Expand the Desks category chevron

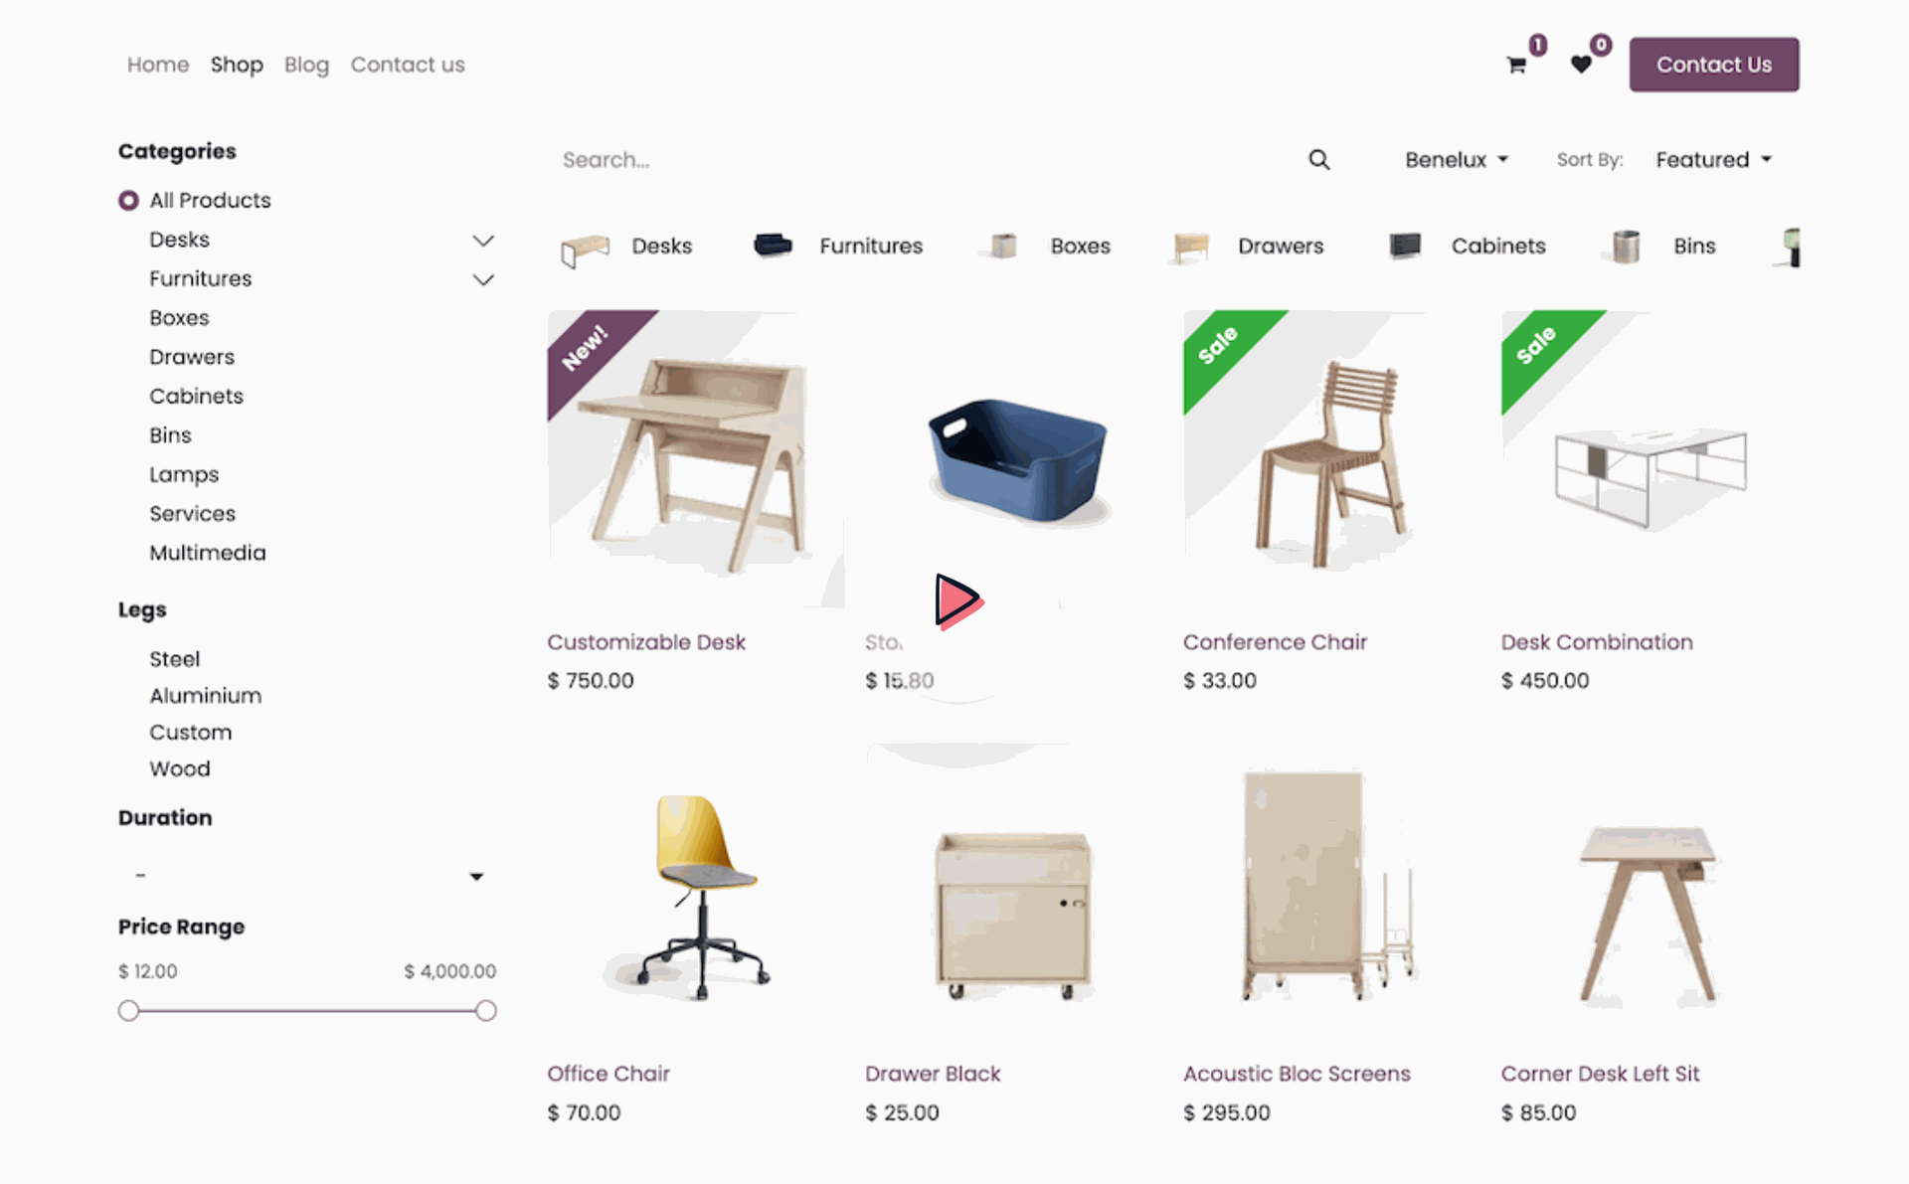[x=483, y=241]
